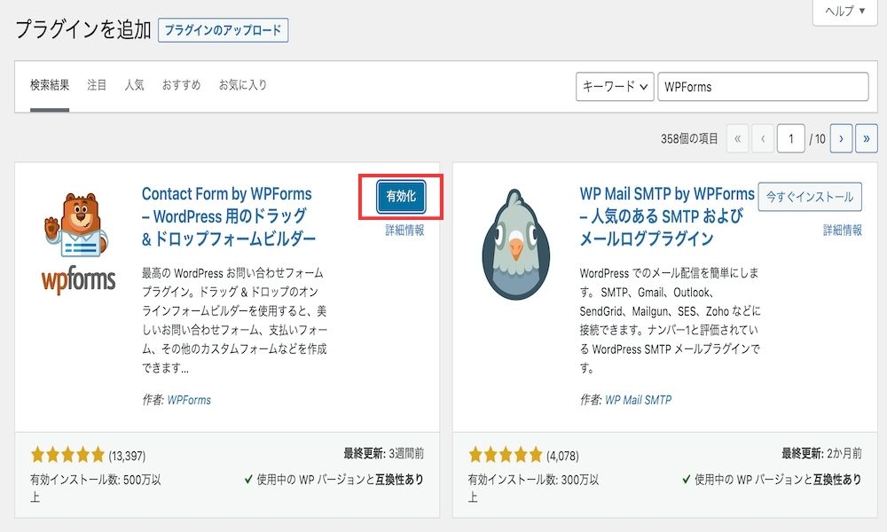Viewport: 887px width, 532px height.
Task: Open WP Mail SMTP pigeon logo thumbnail
Action: (x=515, y=244)
